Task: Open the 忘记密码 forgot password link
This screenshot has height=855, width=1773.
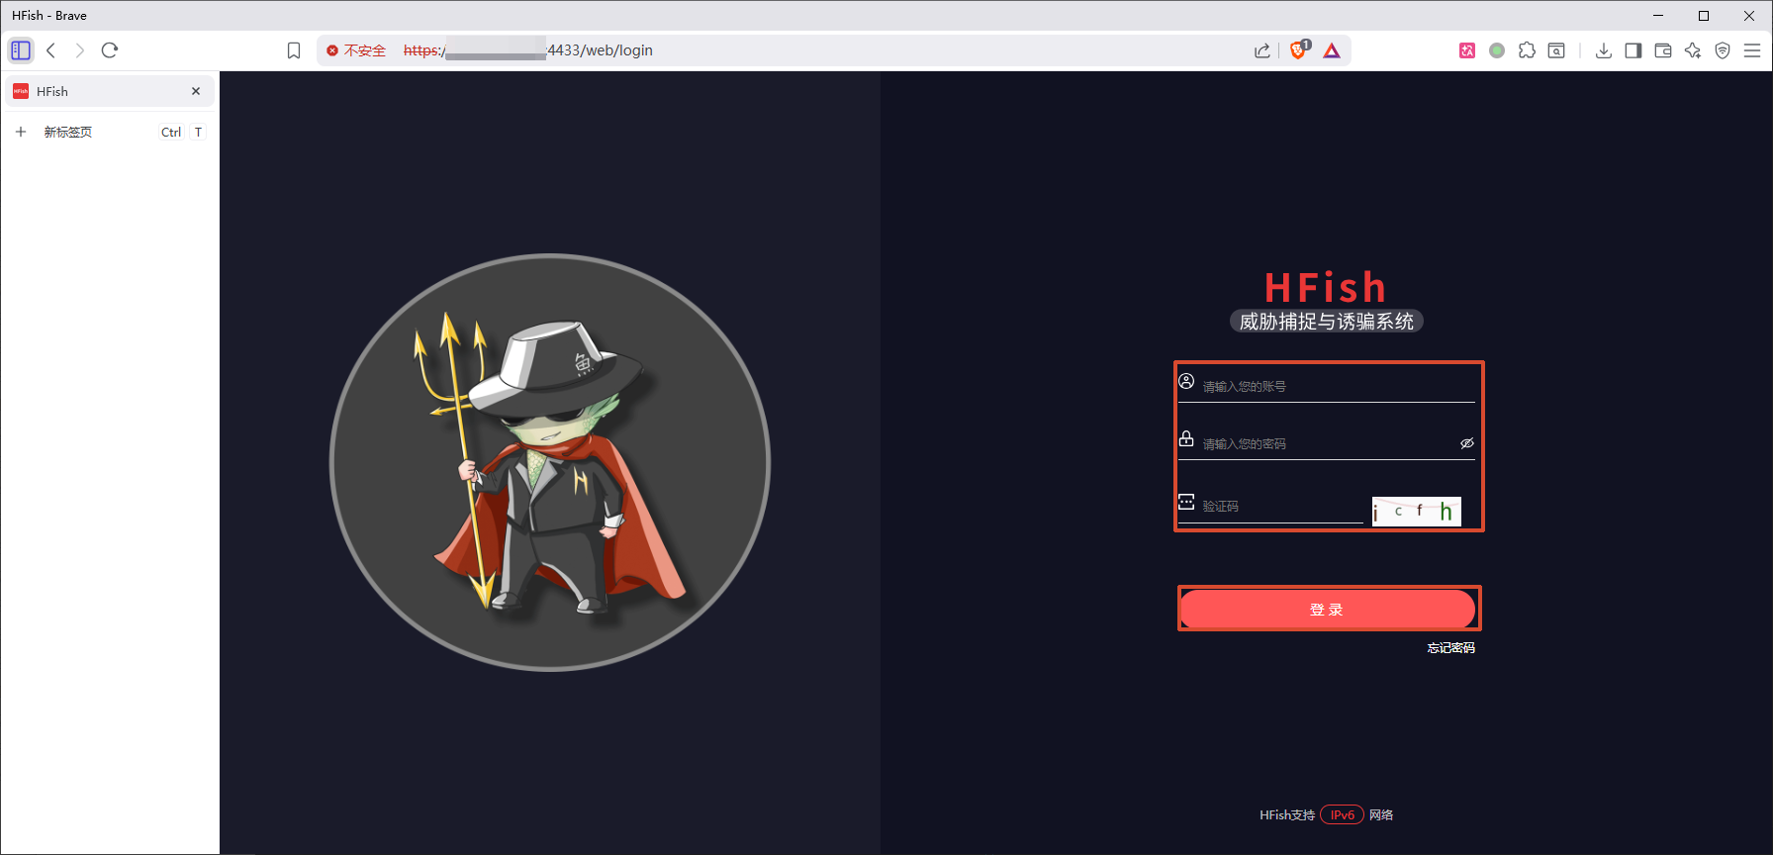Action: tap(1450, 648)
